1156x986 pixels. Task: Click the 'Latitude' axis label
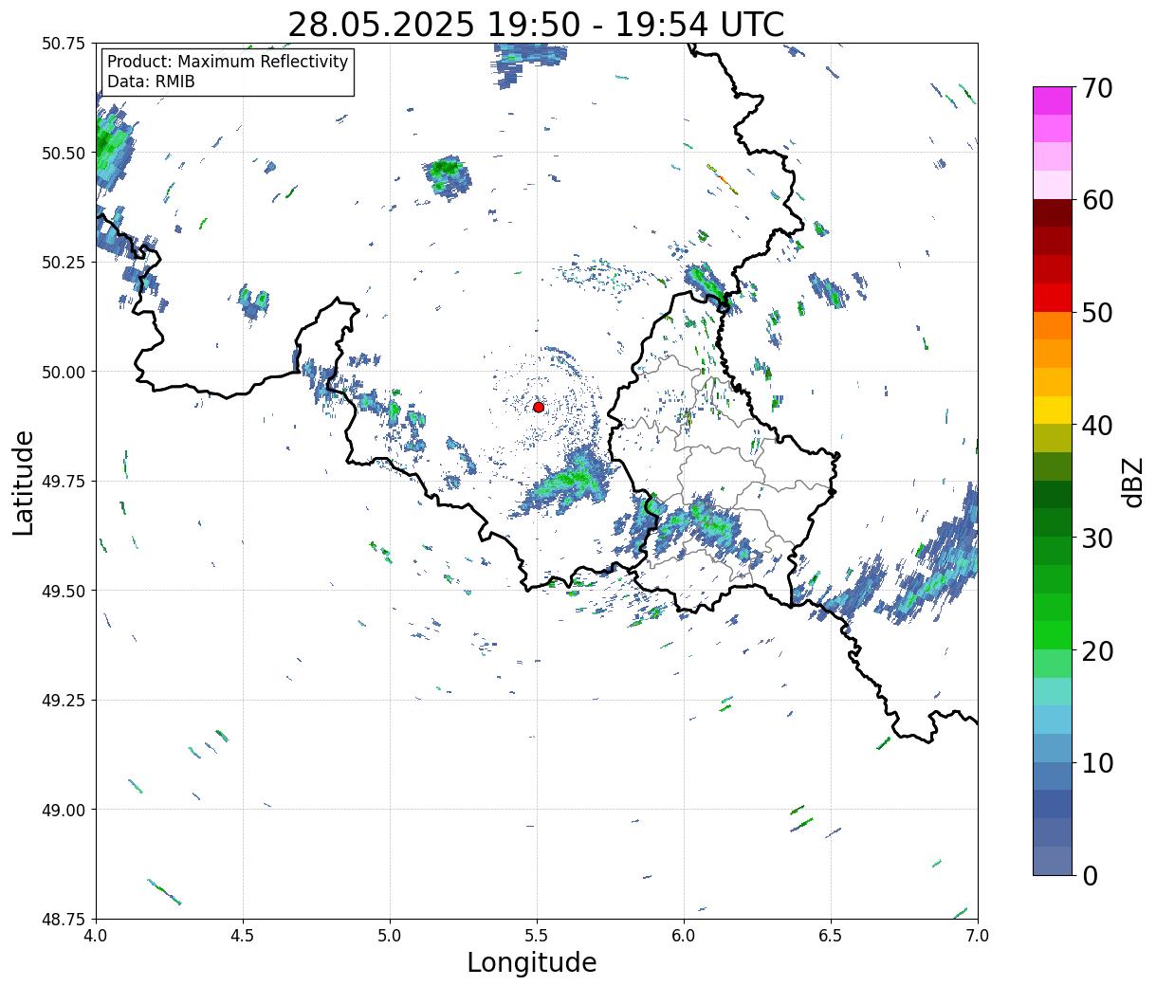pyautogui.click(x=24, y=483)
